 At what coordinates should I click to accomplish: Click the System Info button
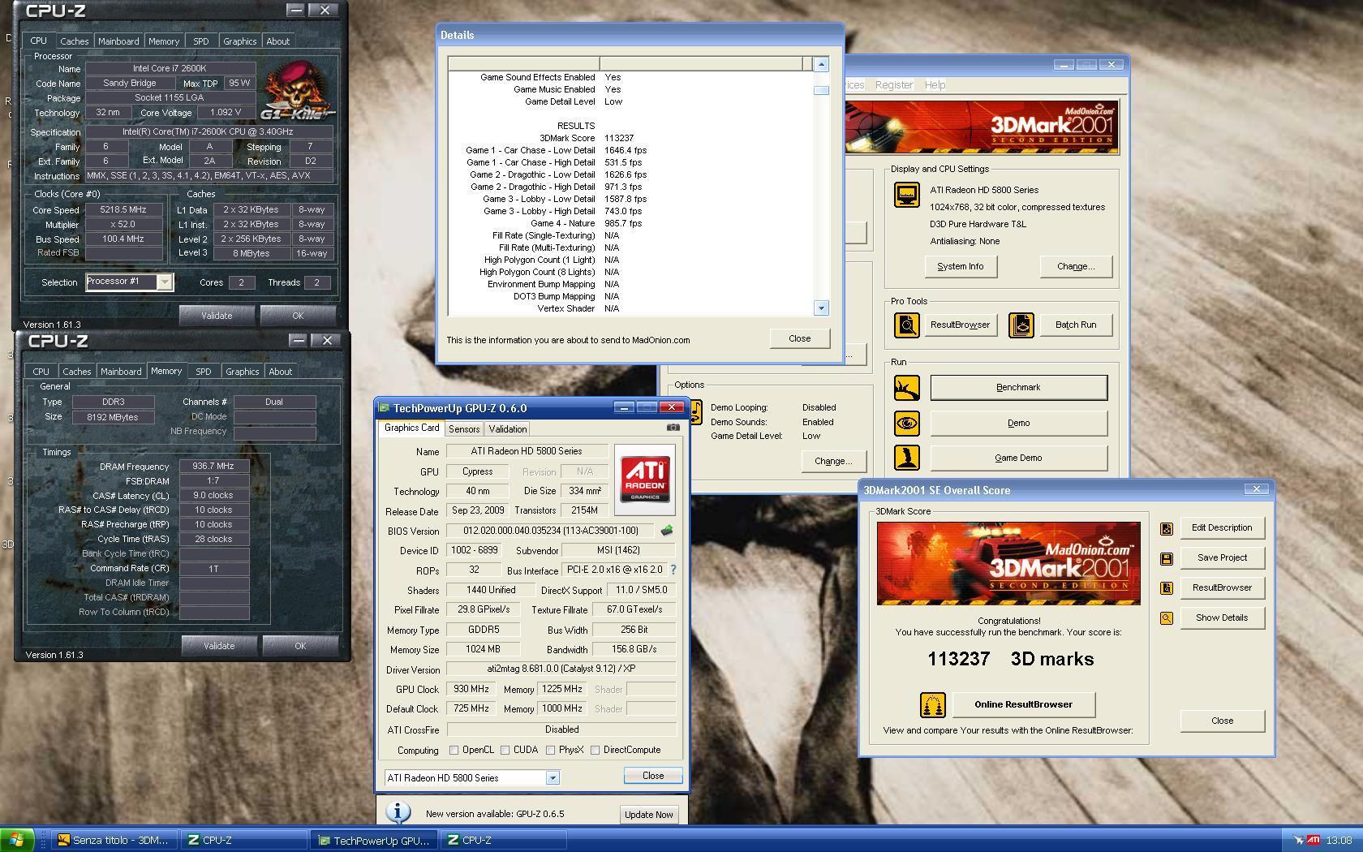coord(961,266)
